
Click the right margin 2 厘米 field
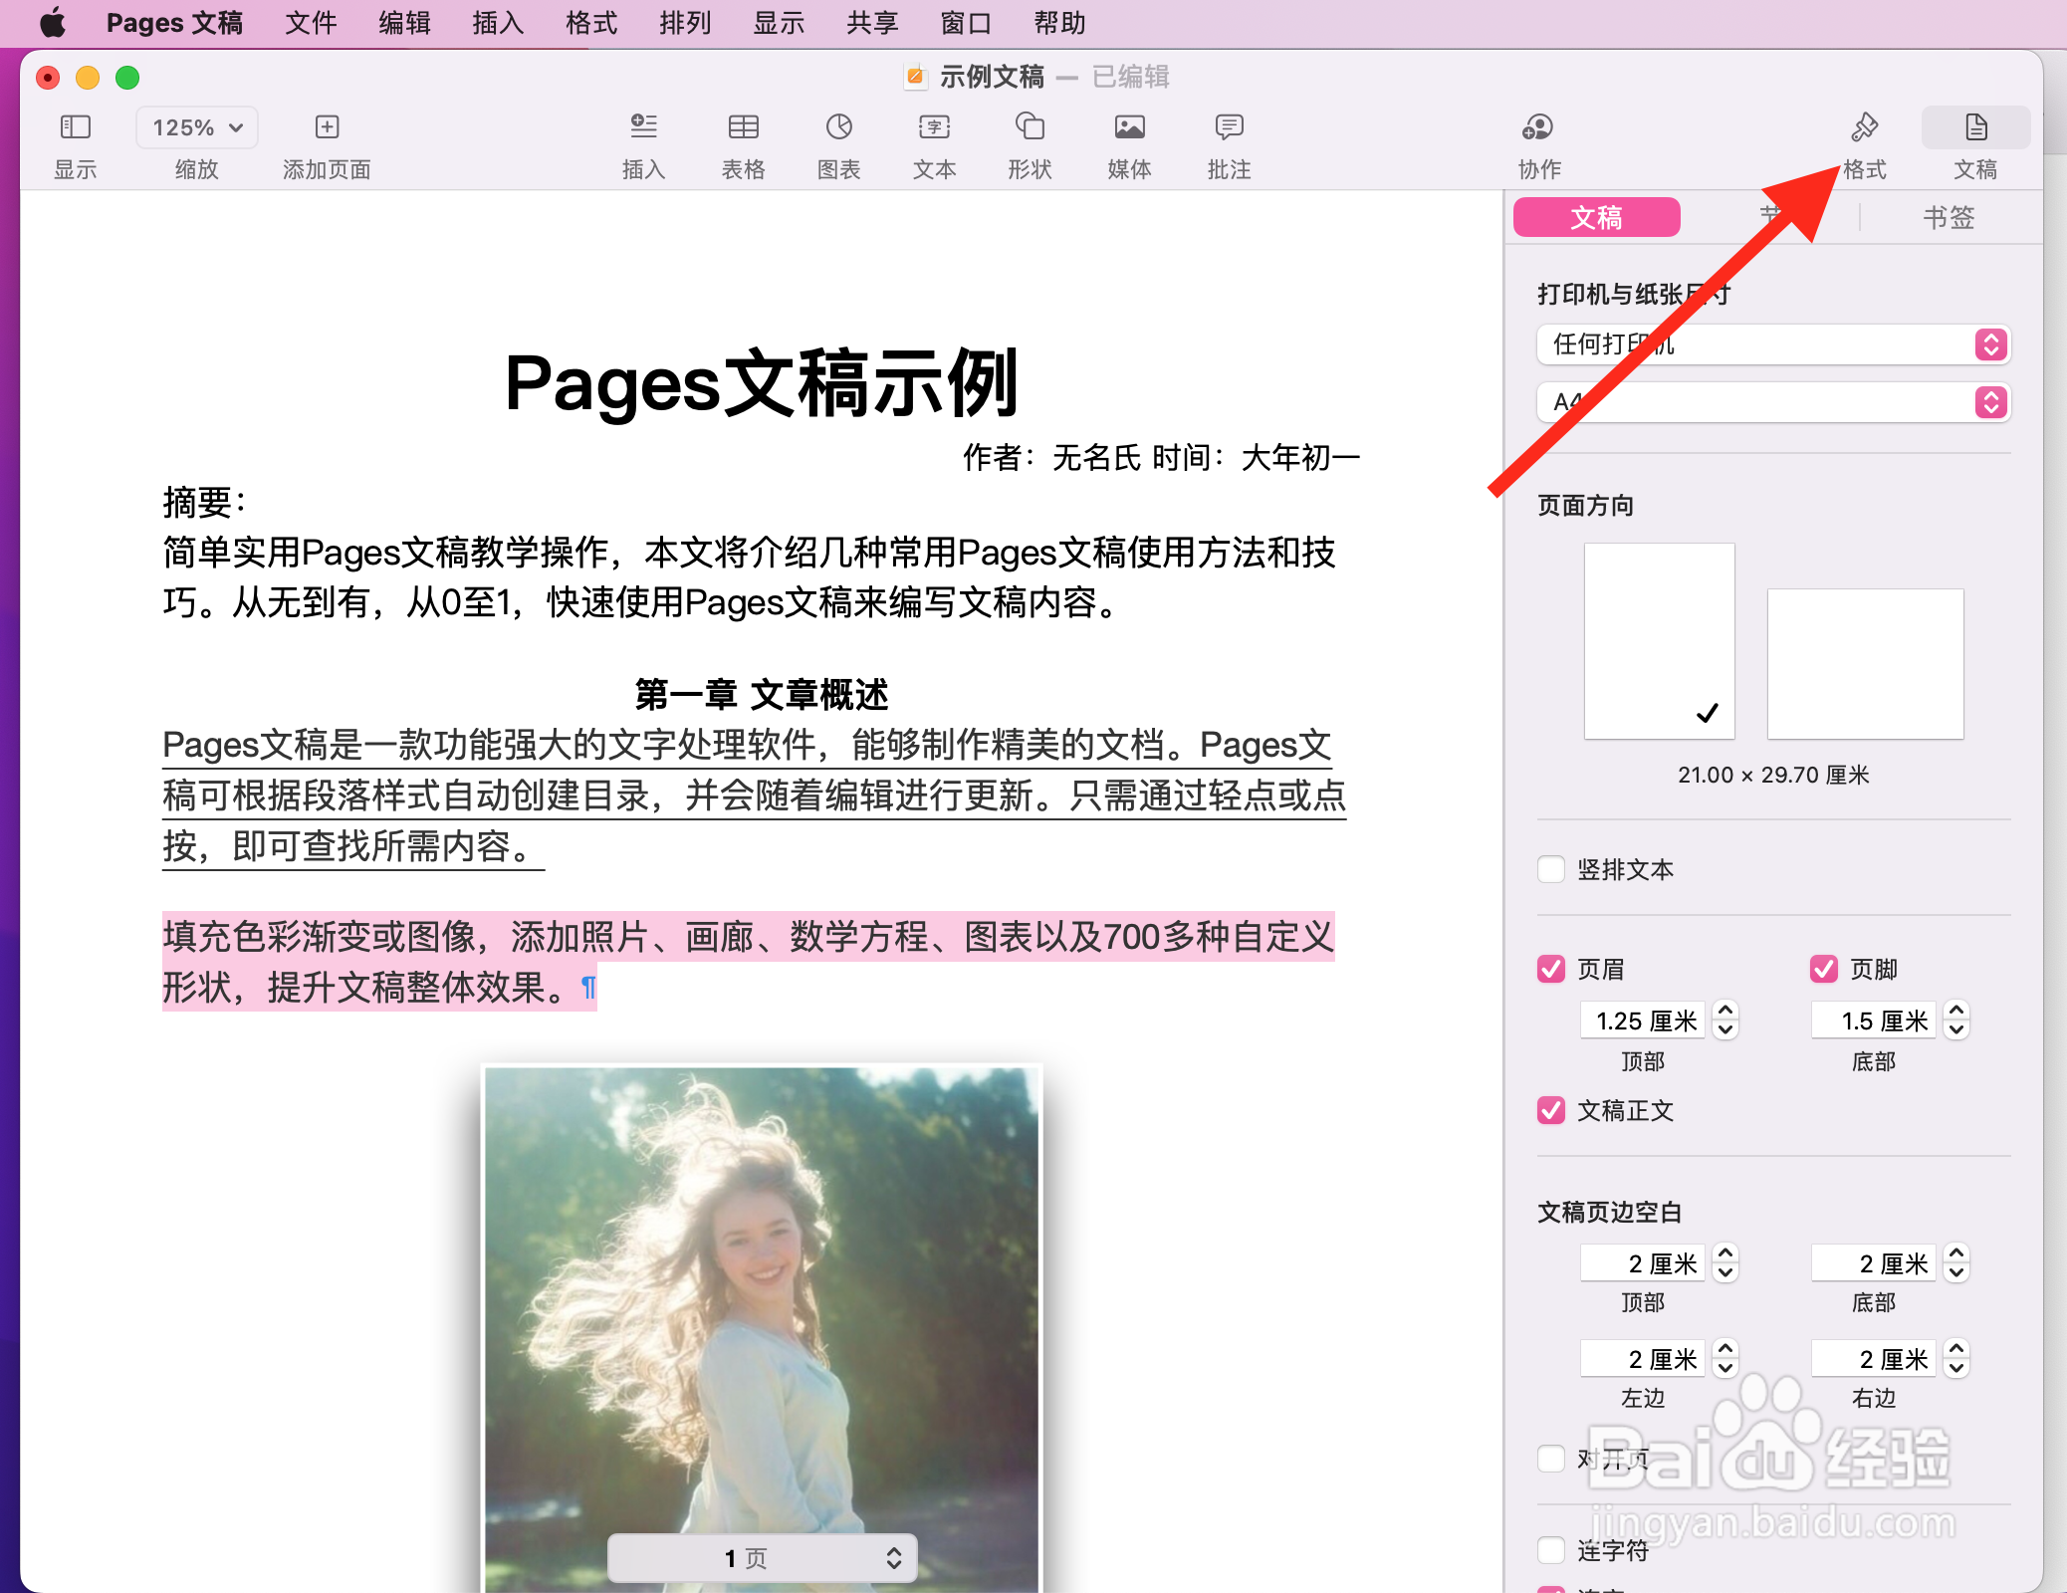[x=1874, y=1359]
